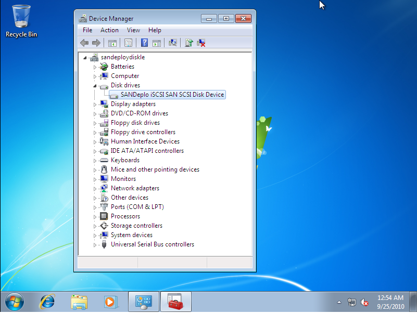Select the Batteries category icon

click(104, 67)
